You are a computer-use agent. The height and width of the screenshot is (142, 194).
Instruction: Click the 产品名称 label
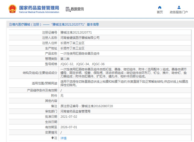pyautogui.click(x=51, y=54)
